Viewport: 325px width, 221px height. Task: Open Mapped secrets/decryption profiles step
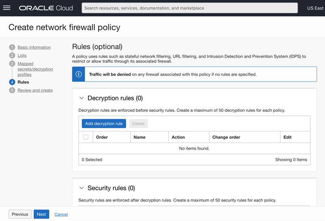pos(35,69)
